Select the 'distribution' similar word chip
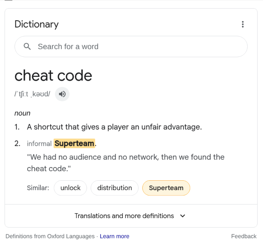The width and height of the screenshot is (263, 242). click(115, 188)
